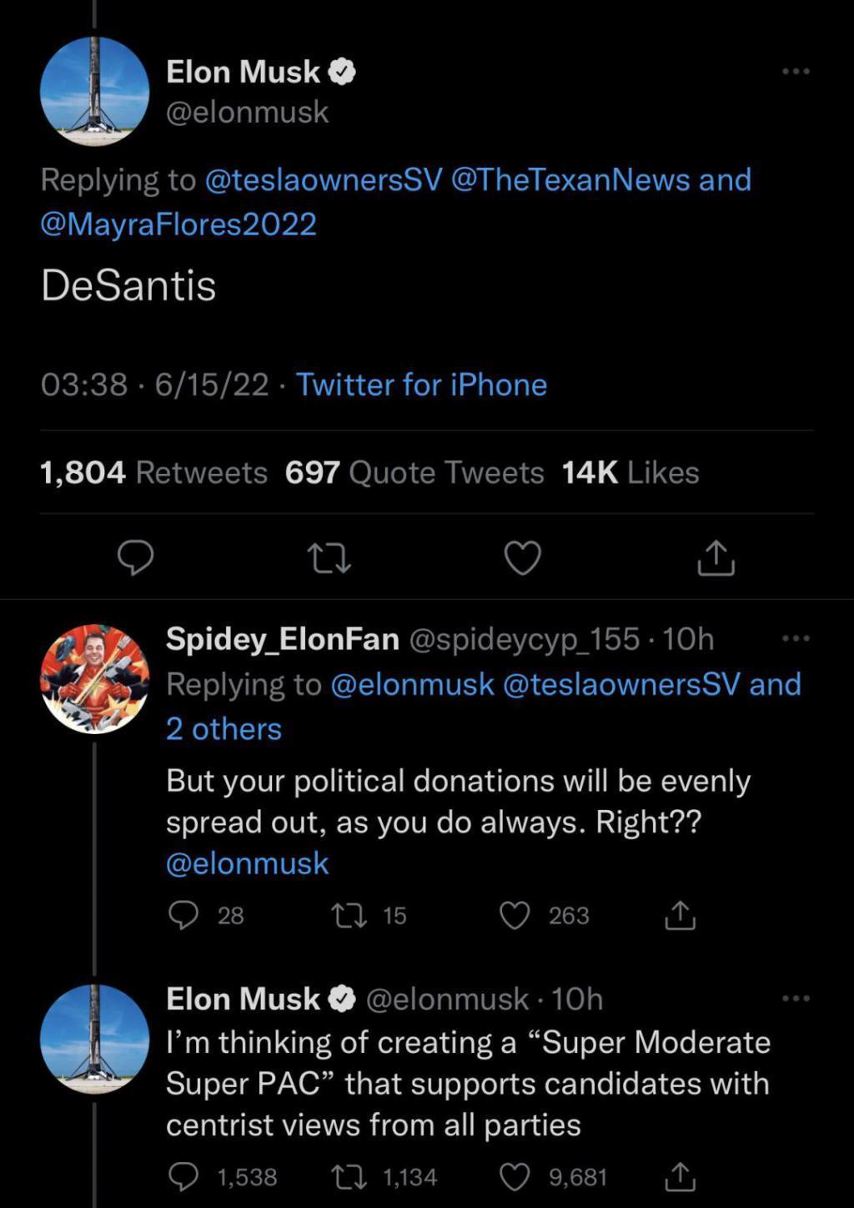Retweet the main DeSantis tweet

[x=329, y=558]
